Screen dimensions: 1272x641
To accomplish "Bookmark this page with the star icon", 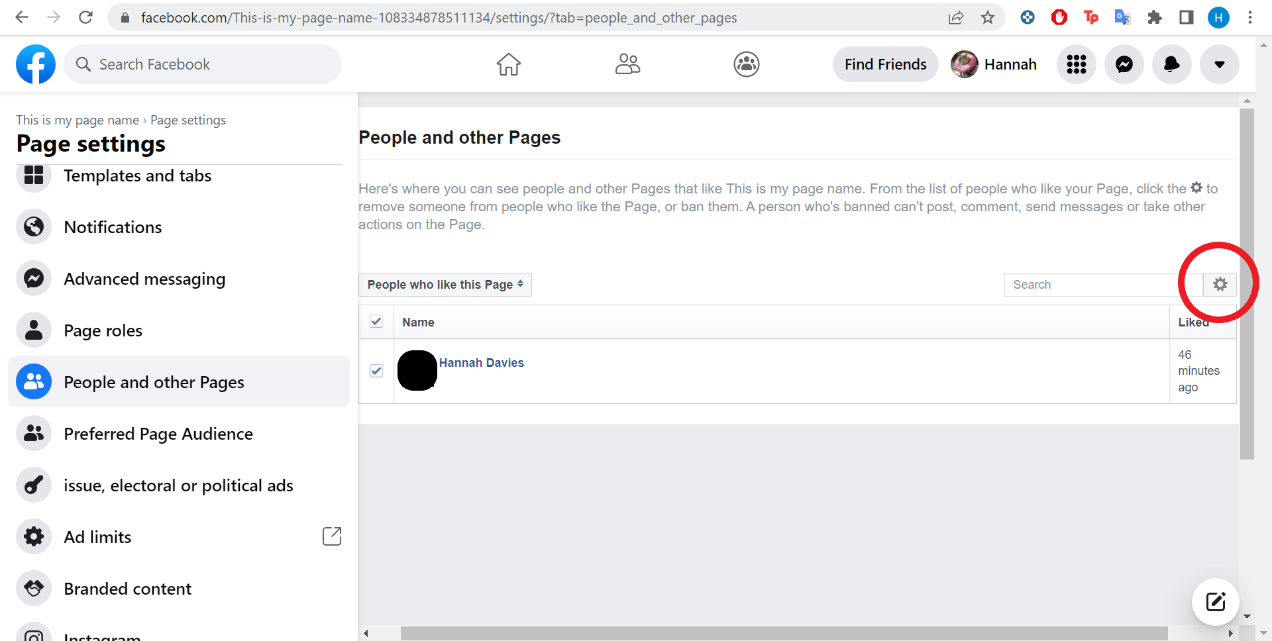I will point(988,18).
